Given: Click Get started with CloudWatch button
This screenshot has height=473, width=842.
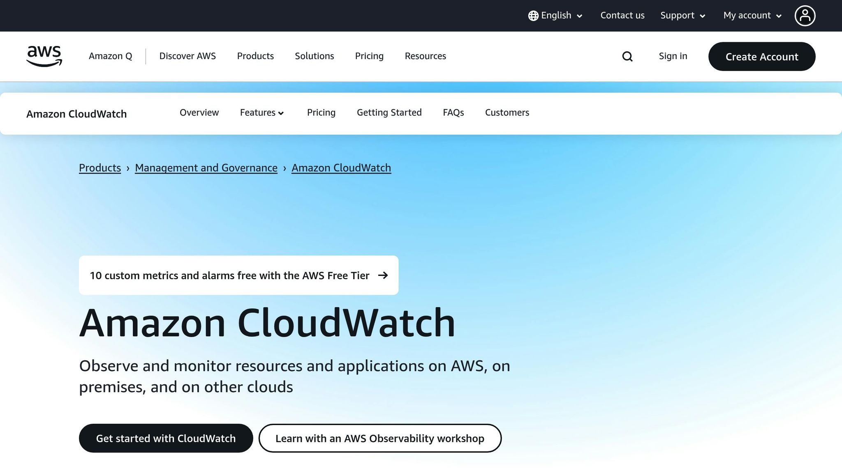Looking at the screenshot, I should coord(166,438).
